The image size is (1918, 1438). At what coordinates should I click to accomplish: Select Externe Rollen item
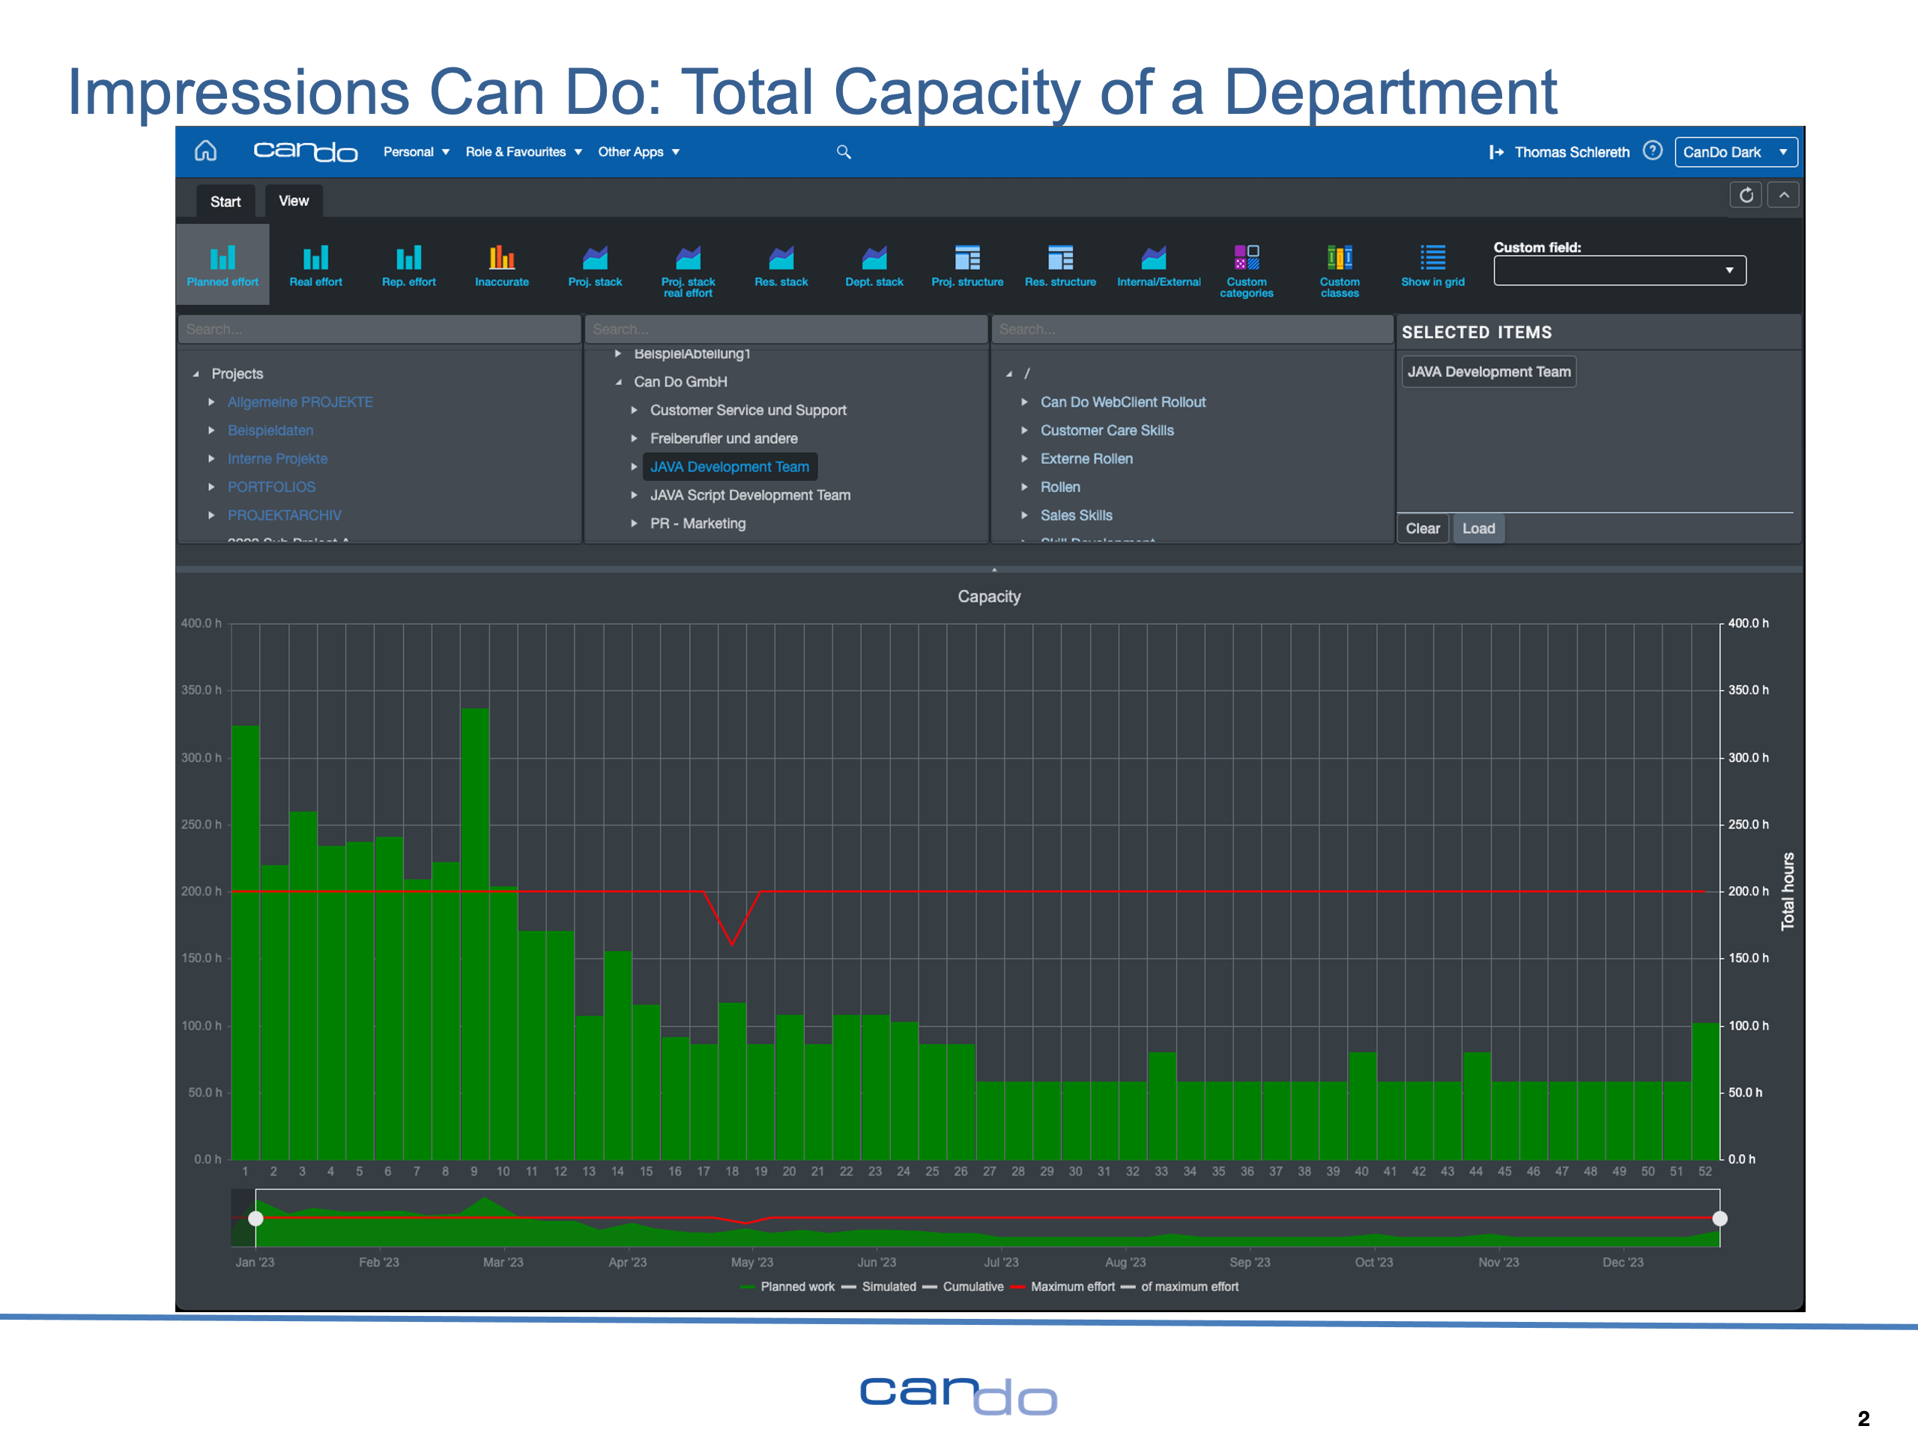pyautogui.click(x=1086, y=459)
